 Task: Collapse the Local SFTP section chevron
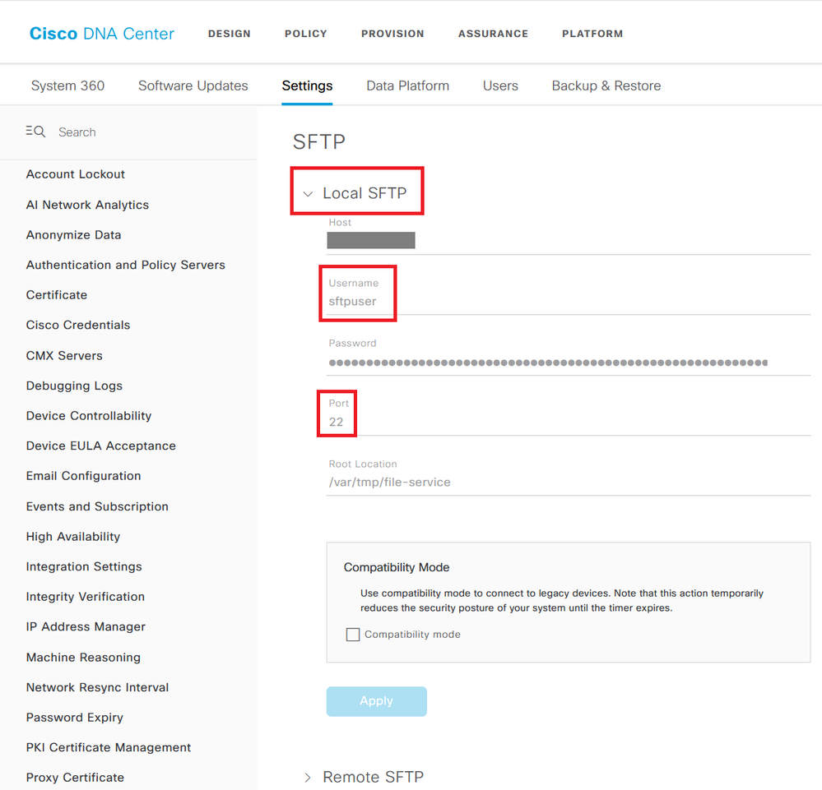click(x=309, y=194)
